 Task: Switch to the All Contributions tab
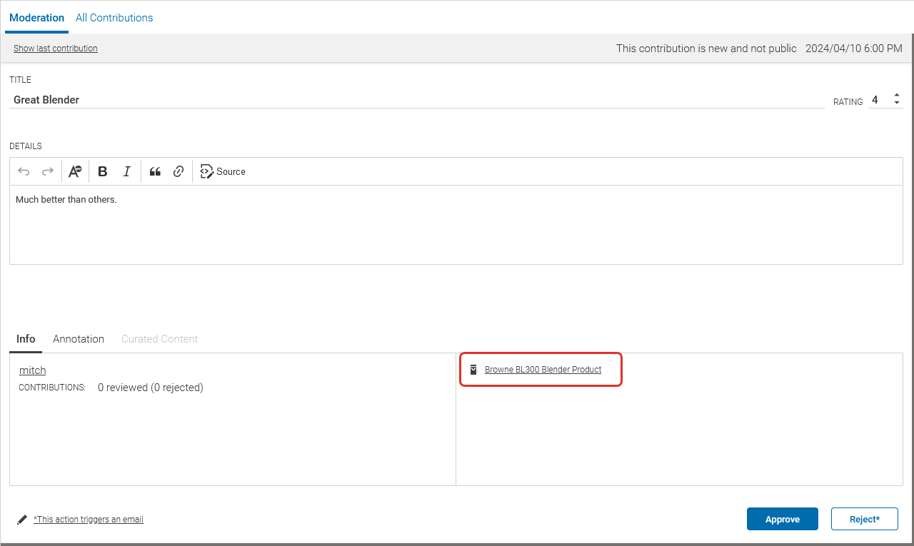[x=114, y=17]
